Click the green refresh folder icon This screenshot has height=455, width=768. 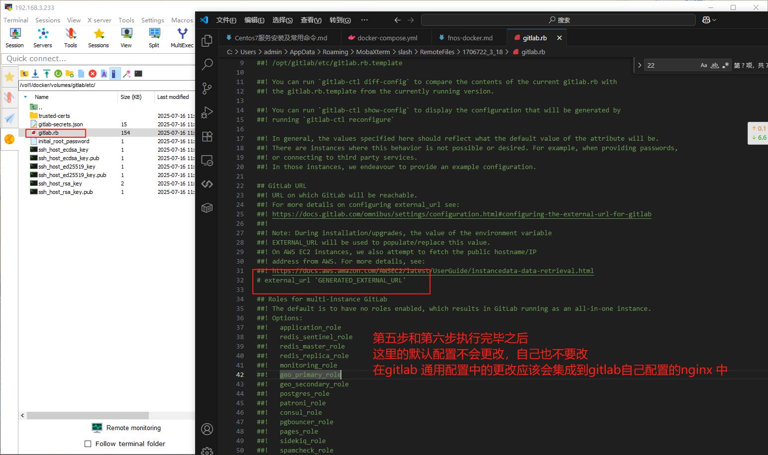(x=58, y=74)
